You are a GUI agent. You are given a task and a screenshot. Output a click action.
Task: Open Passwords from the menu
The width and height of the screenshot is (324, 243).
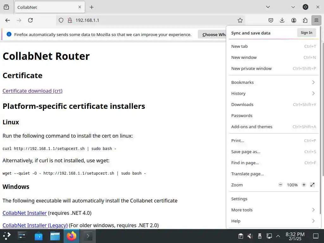(274, 116)
